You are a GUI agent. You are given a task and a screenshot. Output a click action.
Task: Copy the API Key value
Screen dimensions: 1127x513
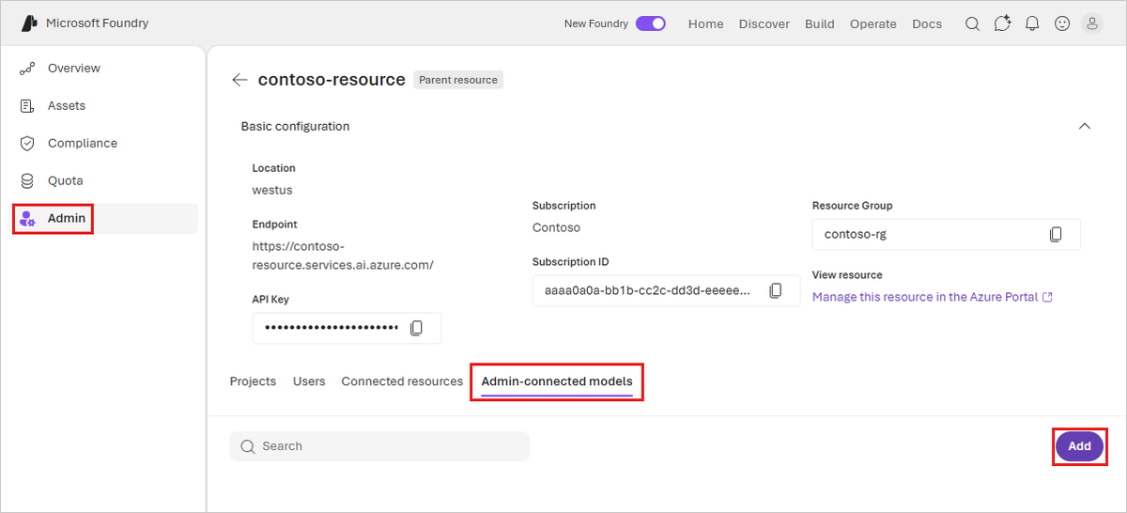coord(417,328)
